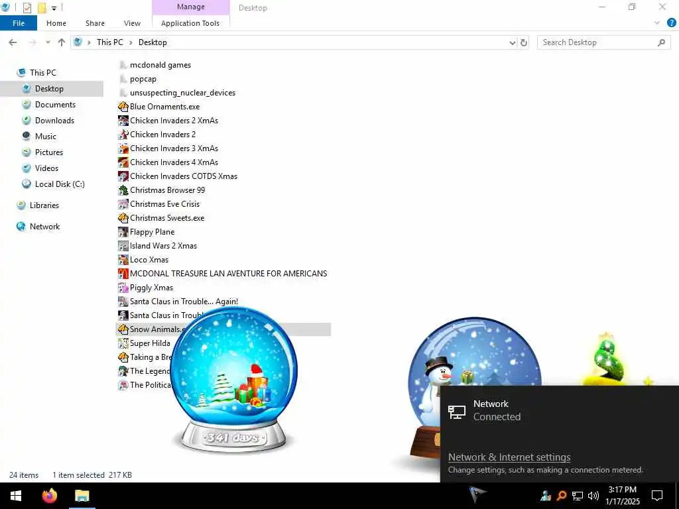
Task: Select the Super Hilda shortcut icon
Action: 123,343
